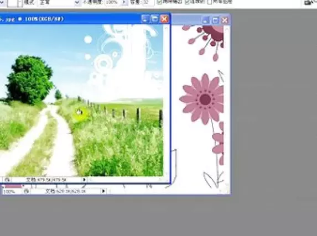The height and width of the screenshot is (236, 317).
Task: Maximize the landscape jpg document window
Action: point(155,19)
